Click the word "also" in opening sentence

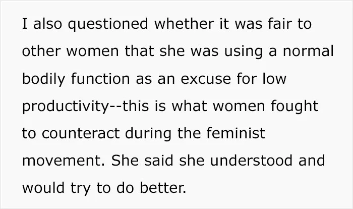[47, 23]
